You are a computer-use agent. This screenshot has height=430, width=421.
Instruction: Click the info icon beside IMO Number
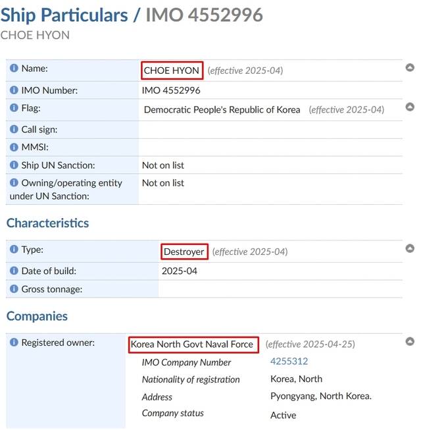(14, 90)
